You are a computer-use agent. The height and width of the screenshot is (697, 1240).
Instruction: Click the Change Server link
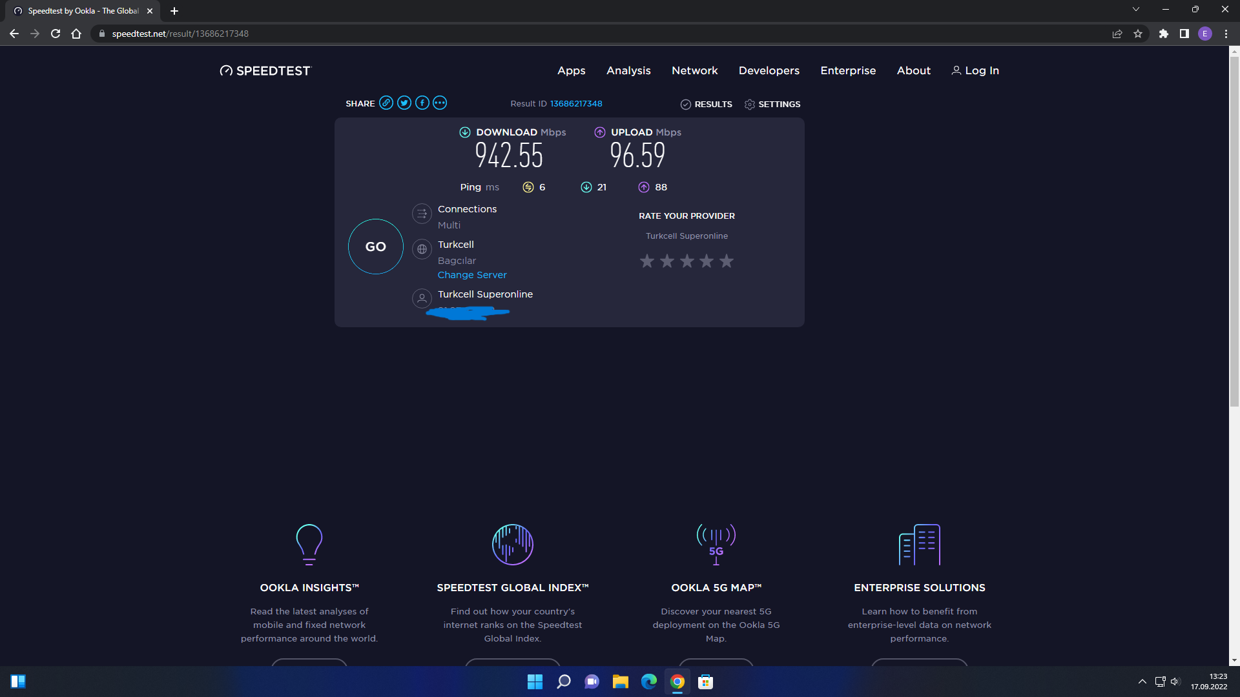[472, 275]
